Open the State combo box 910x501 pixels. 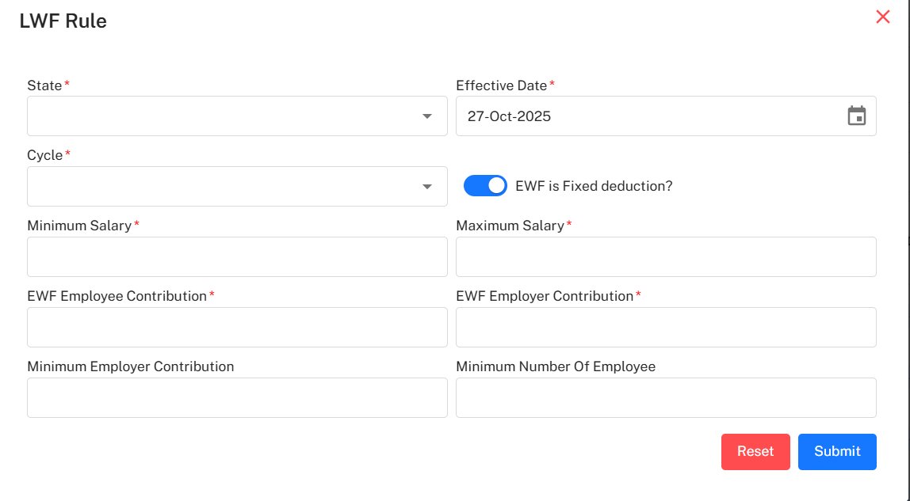coord(222,116)
